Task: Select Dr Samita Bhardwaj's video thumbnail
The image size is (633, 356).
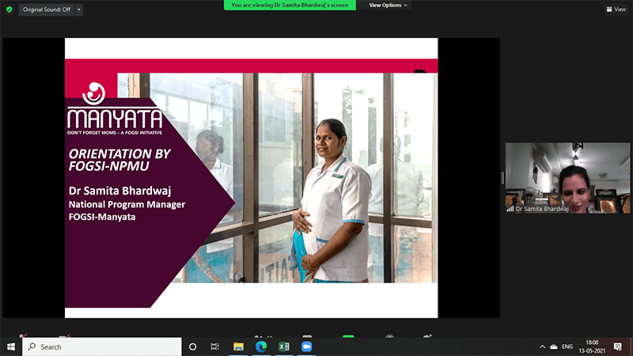Action: point(556,178)
